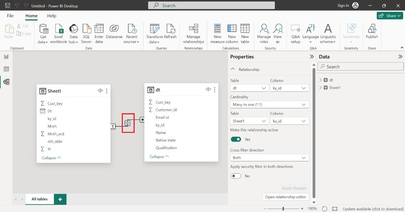Open Recent sources list
This screenshot has height=212, width=405.
pos(132,34)
